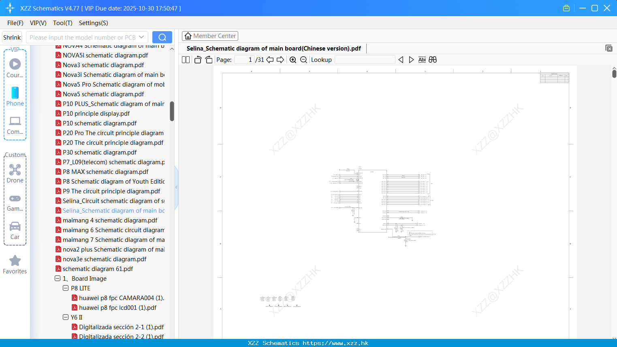Go to next page arrow

tap(280, 59)
